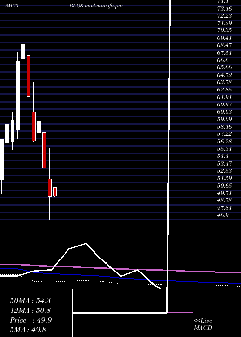Select the 60.97 price axis label
This screenshot has height=337, width=241.
(225, 105)
